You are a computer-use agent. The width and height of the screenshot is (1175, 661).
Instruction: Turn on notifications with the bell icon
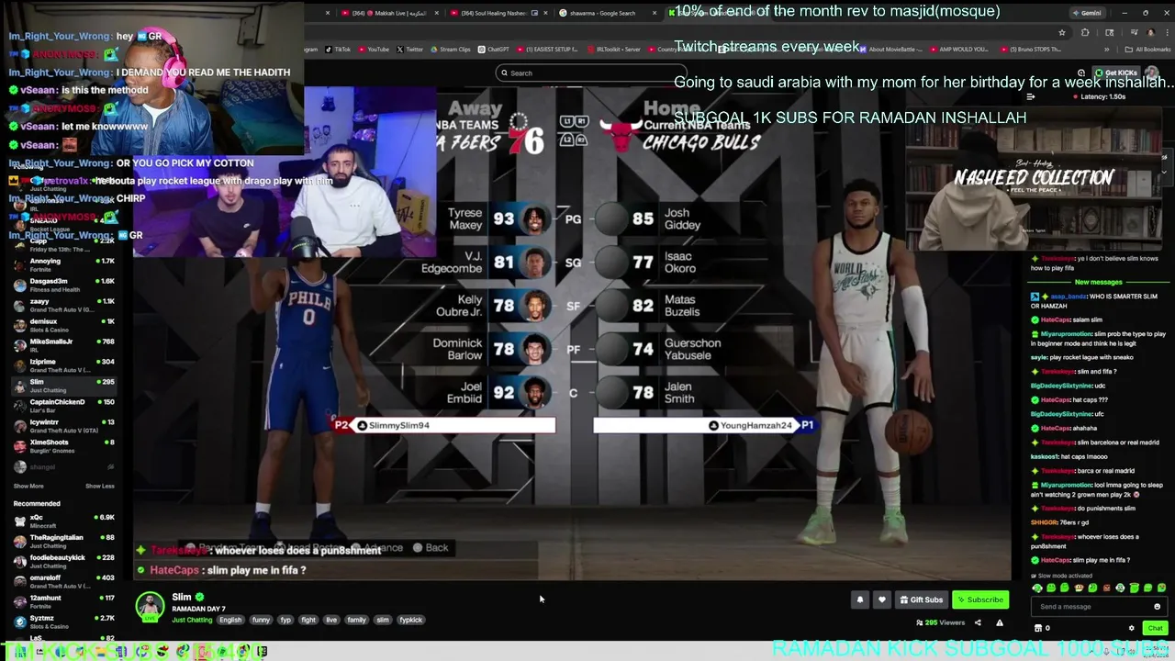[860, 599]
